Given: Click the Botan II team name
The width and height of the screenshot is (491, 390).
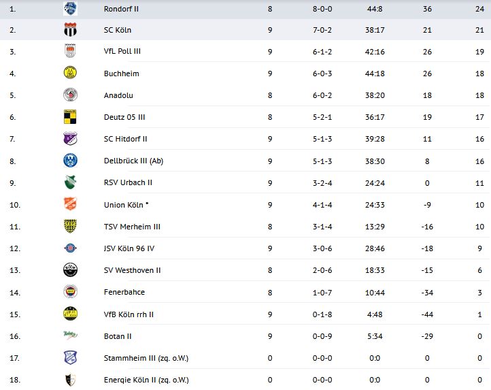Looking at the screenshot, I should pyautogui.click(x=118, y=336).
